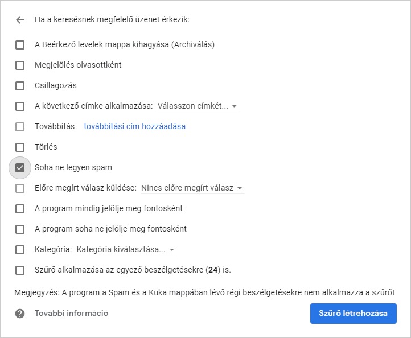Enable the Archiválás (skip inbox) checkbox
411x338 pixels.
coord(20,44)
